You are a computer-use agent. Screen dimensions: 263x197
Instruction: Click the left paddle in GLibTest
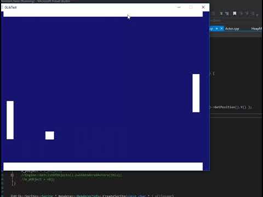click(10, 120)
